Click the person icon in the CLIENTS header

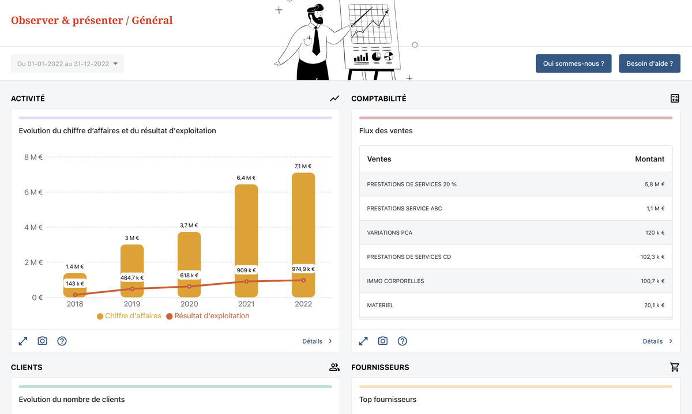tap(334, 367)
